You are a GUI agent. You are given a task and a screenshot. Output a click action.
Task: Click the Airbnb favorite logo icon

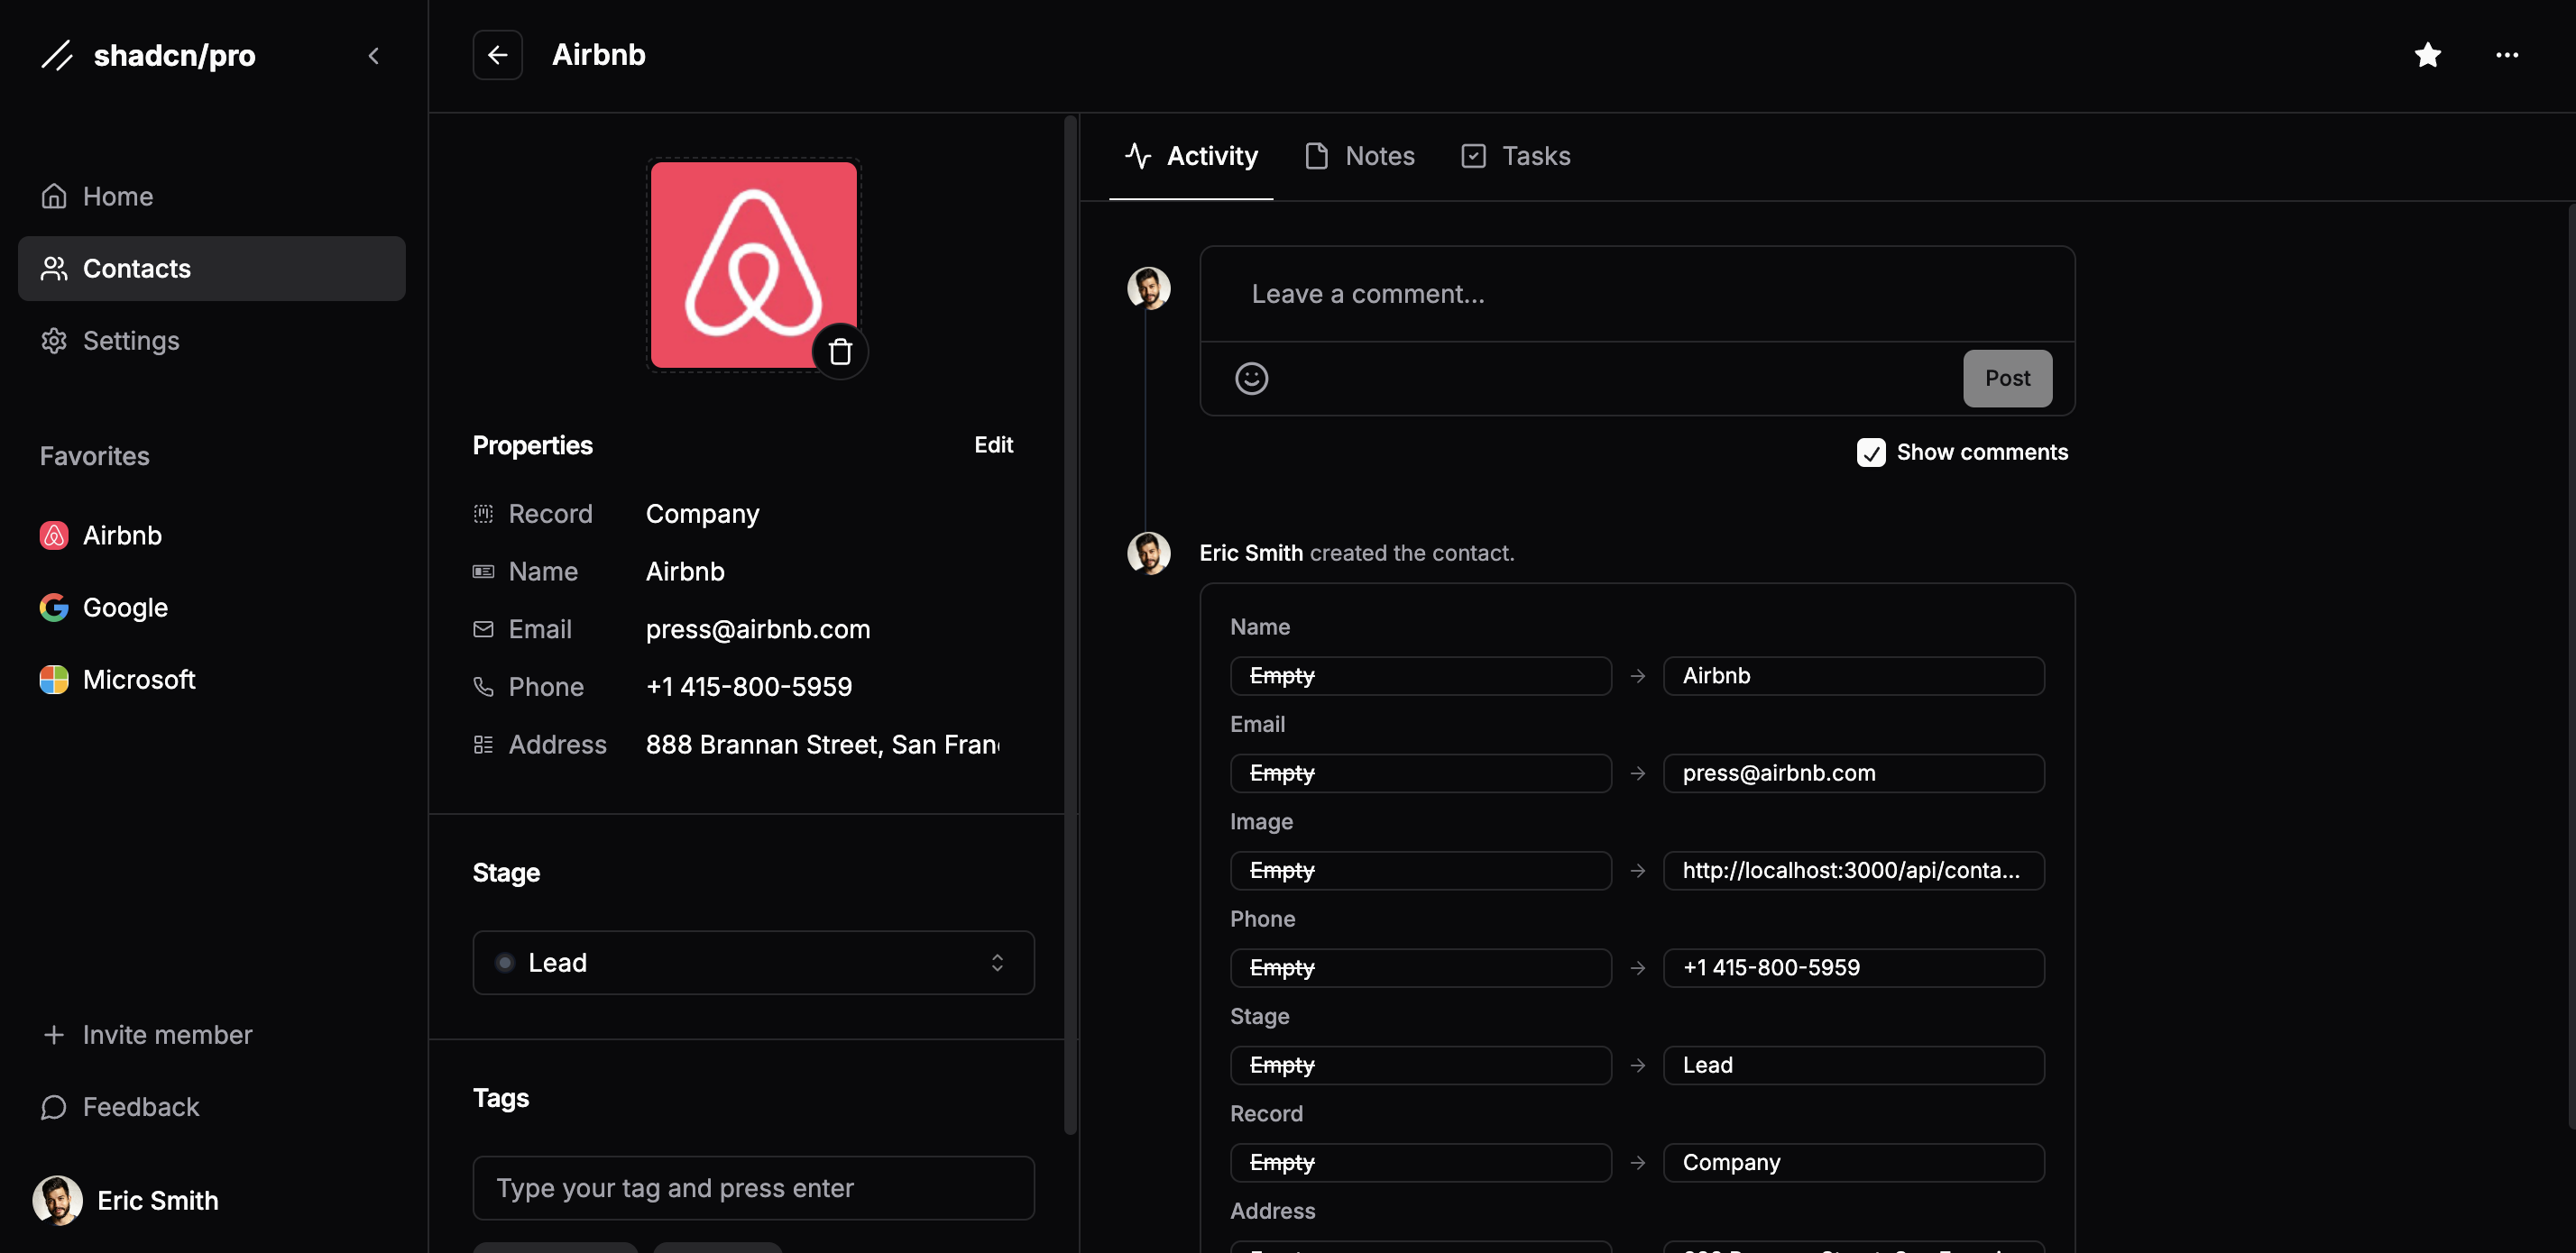(54, 535)
